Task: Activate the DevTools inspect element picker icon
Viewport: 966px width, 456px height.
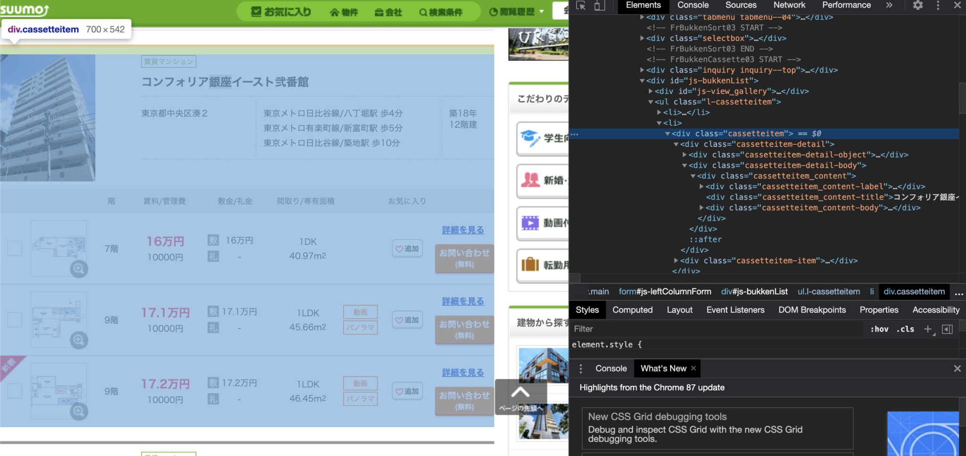Action: (x=581, y=5)
